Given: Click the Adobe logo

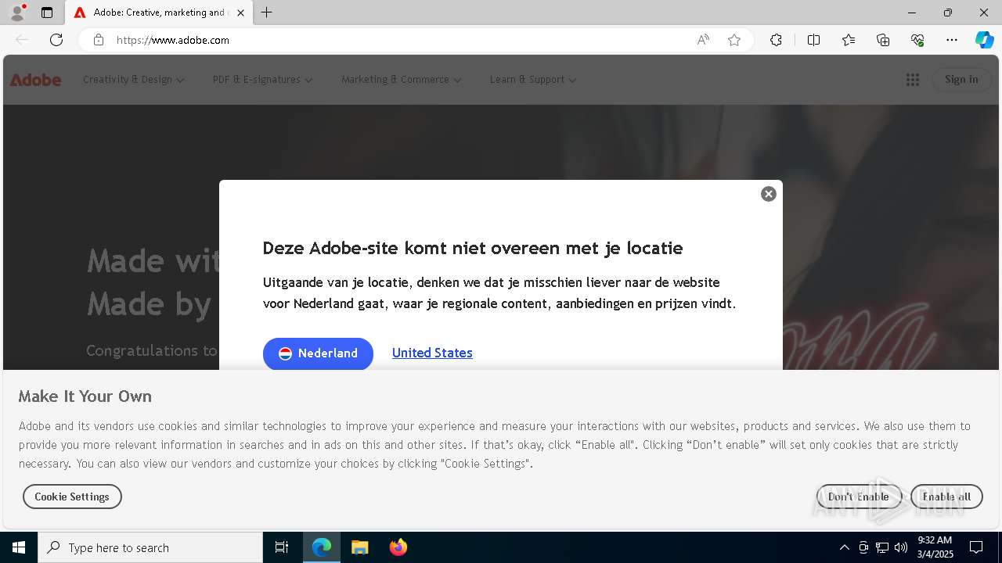Looking at the screenshot, I should (x=35, y=80).
